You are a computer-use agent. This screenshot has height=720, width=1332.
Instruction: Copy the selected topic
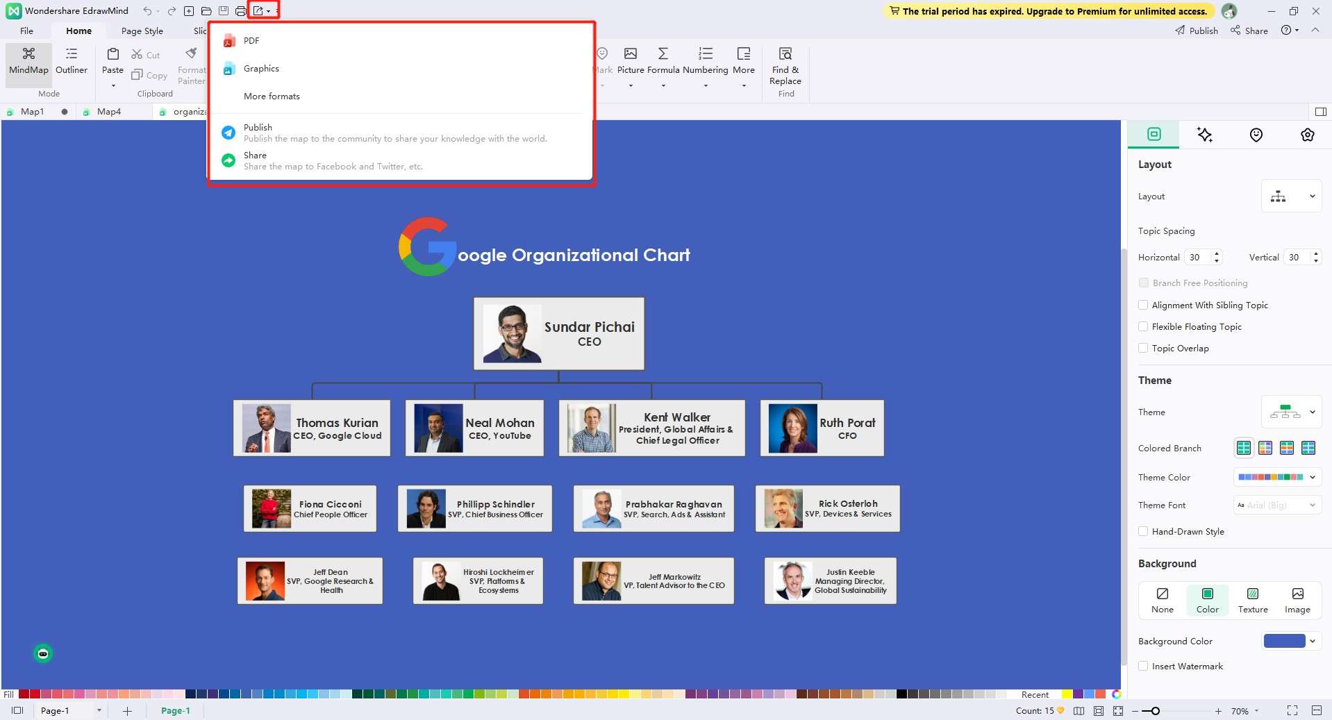tap(149, 75)
